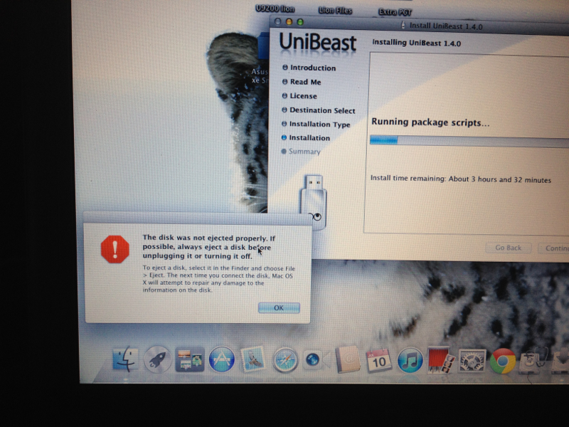569x427 pixels.
Task: Click the Lion Files desktop item
Action: pos(335,11)
